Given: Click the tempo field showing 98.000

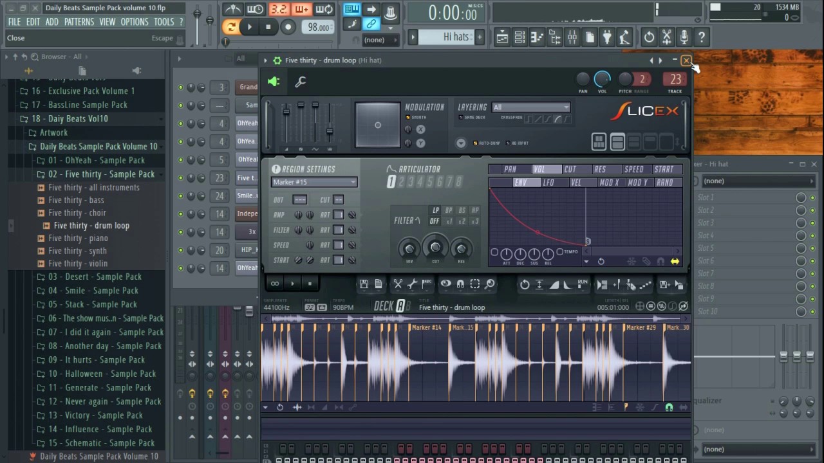Looking at the screenshot, I should pyautogui.click(x=319, y=27).
